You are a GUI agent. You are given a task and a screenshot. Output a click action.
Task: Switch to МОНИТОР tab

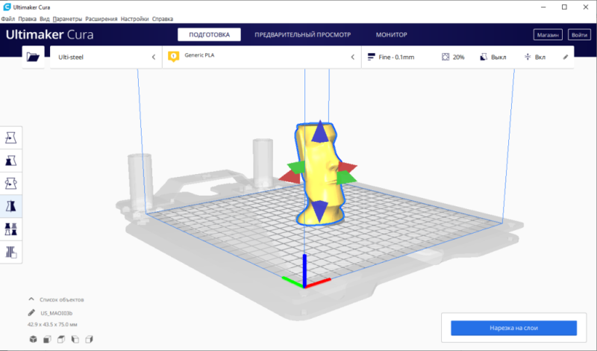coord(391,34)
